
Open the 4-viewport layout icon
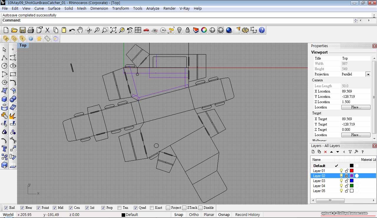click(138, 30)
